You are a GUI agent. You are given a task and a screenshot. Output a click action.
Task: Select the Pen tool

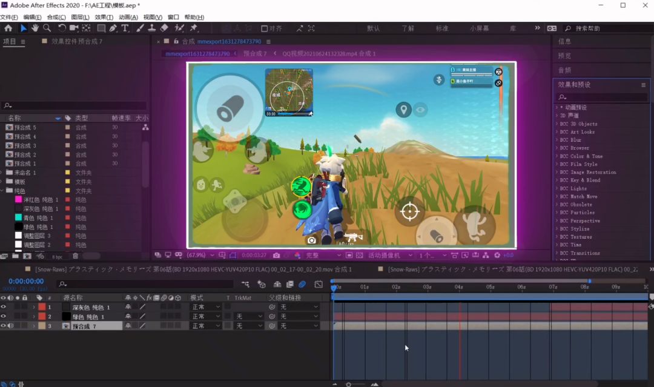pos(113,28)
